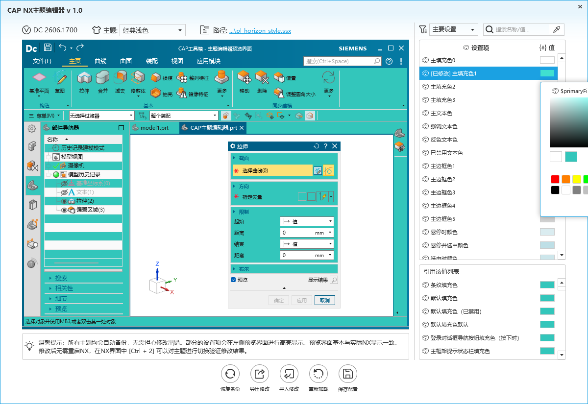Click the 基准平面 datum plane icon

39,78
